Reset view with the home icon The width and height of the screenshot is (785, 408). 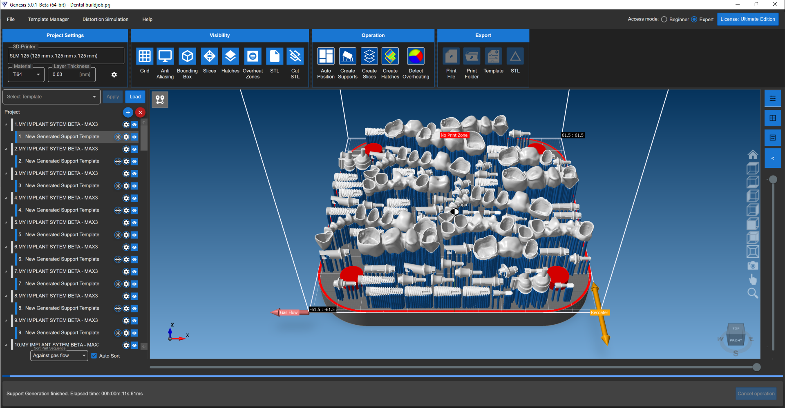[753, 155]
